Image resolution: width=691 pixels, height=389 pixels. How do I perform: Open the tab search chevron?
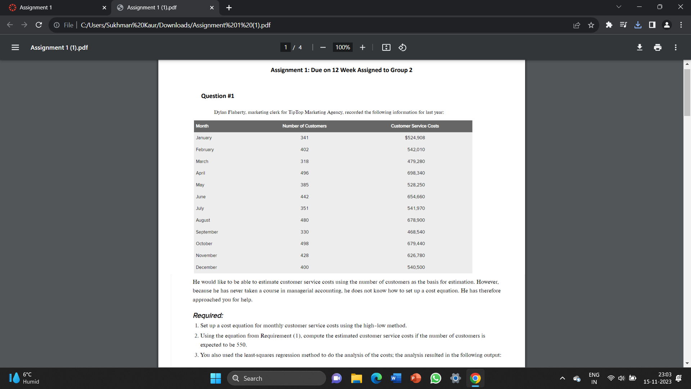click(x=618, y=6)
